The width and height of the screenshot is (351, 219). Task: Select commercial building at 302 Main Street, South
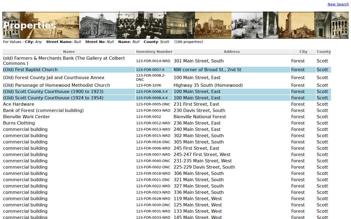(x=25, y=136)
